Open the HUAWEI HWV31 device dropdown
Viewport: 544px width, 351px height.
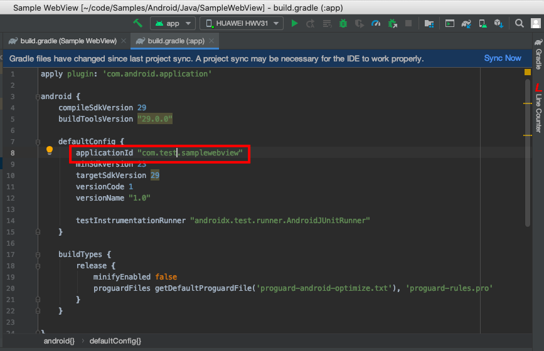click(242, 23)
